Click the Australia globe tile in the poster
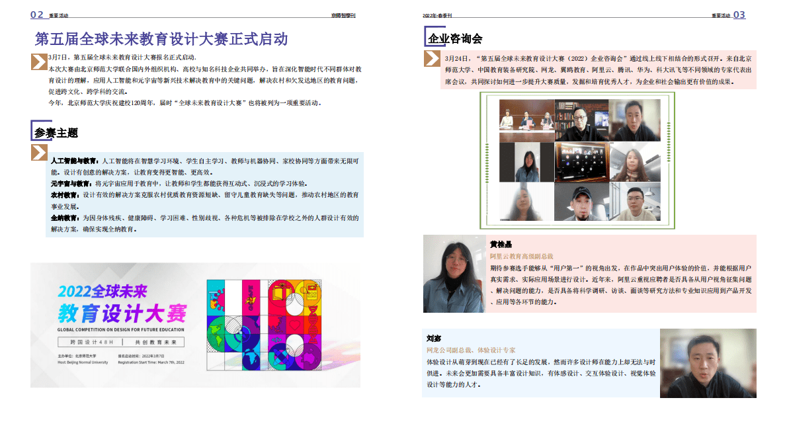787x445 pixels. pos(310,358)
